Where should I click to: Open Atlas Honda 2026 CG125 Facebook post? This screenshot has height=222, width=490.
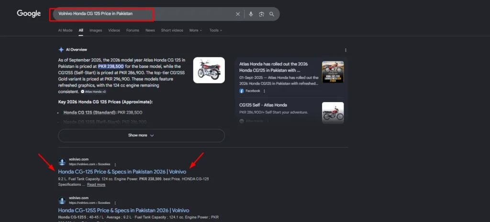(x=273, y=67)
